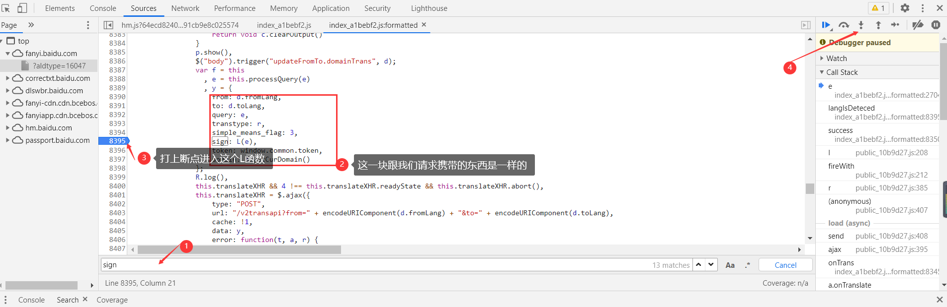Select the index_a1bebf2.js file tab
Image resolution: width=947 pixels, height=307 pixels.
pos(284,25)
